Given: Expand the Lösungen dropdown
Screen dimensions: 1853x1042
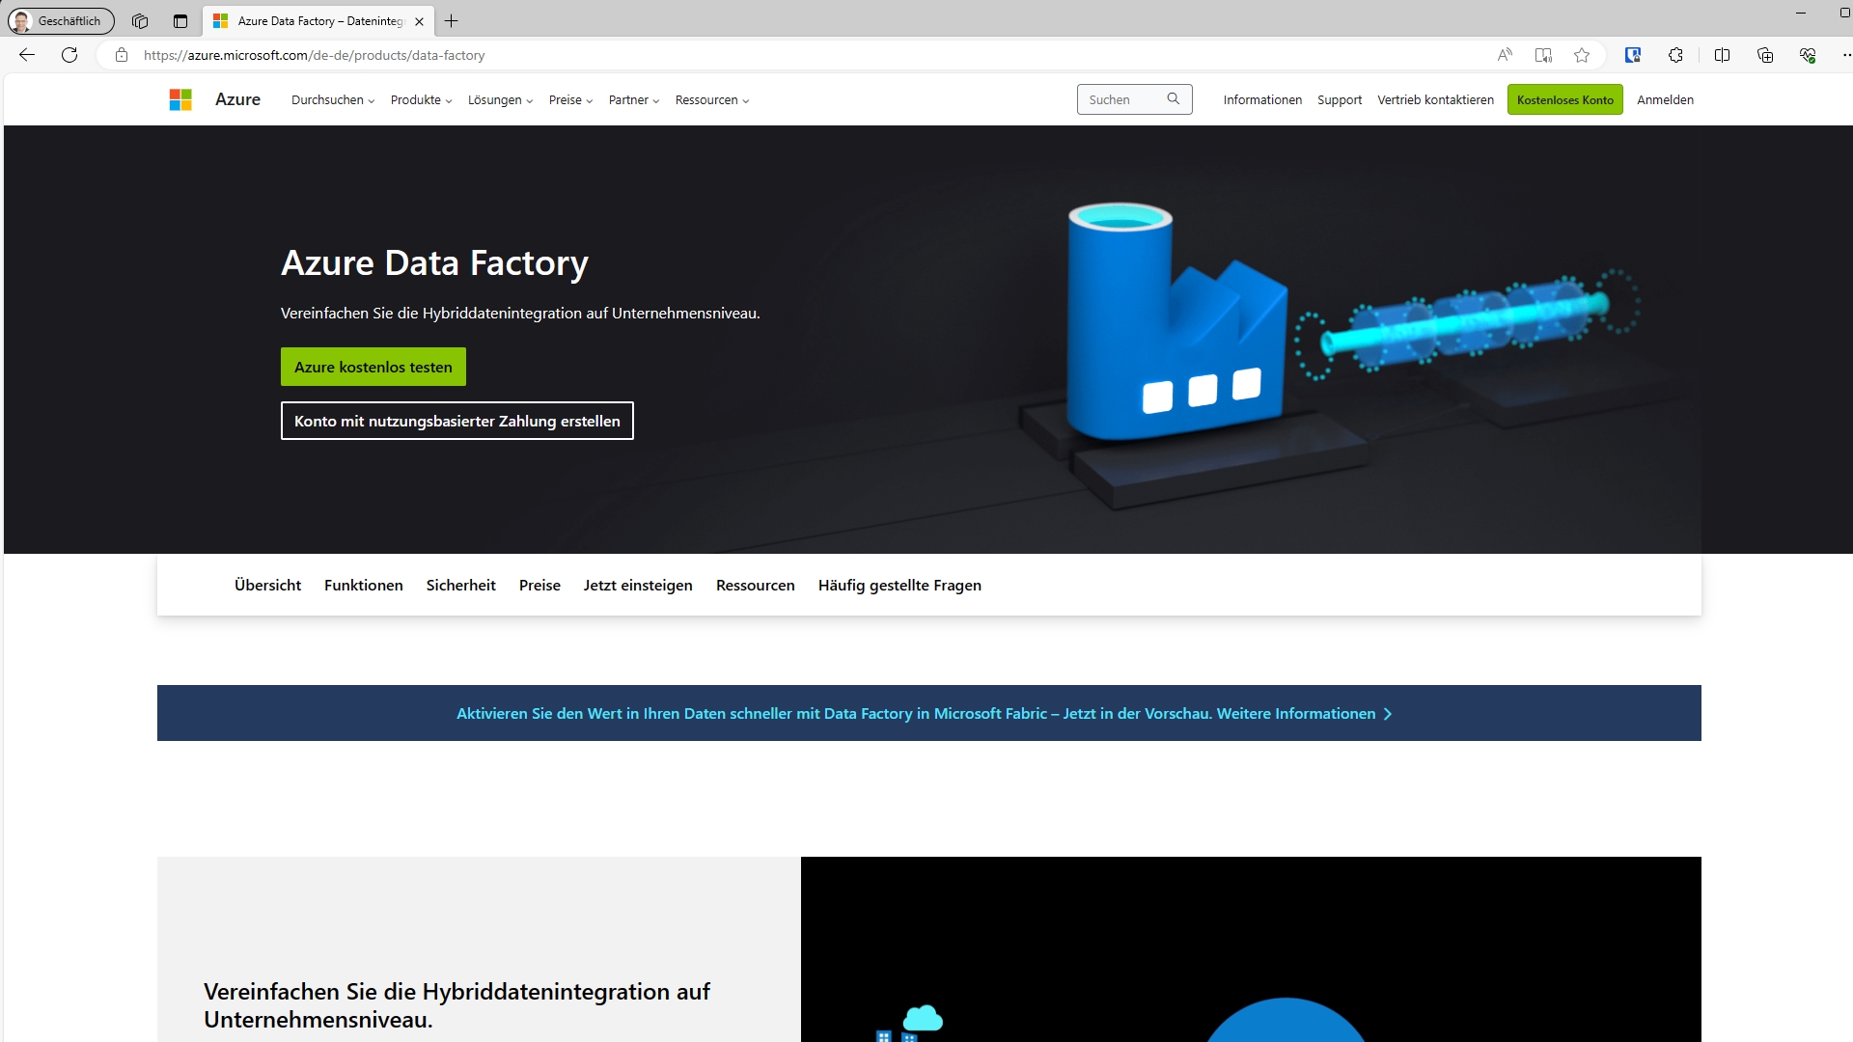Looking at the screenshot, I should coord(499,99).
